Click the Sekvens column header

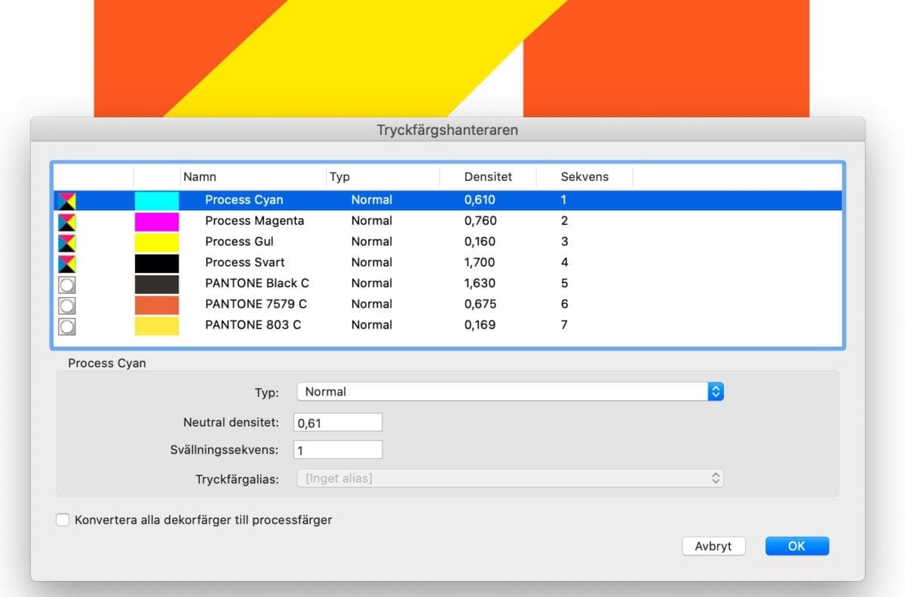tap(584, 176)
